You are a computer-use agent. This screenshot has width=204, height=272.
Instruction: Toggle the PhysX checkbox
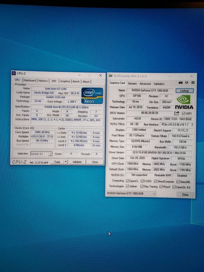[x=161, y=187]
